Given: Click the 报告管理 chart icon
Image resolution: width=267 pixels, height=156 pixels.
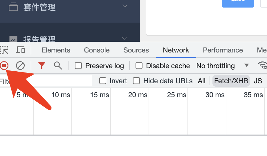Looking at the screenshot, I should pyautogui.click(x=13, y=39).
